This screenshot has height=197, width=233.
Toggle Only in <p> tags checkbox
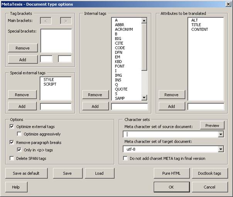[x=19, y=150]
